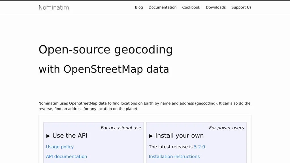Select the Install your own heading text
Viewport: 290px width, 163px height.
click(179, 136)
